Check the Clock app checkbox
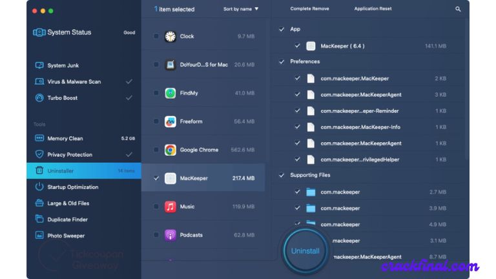 click(156, 36)
